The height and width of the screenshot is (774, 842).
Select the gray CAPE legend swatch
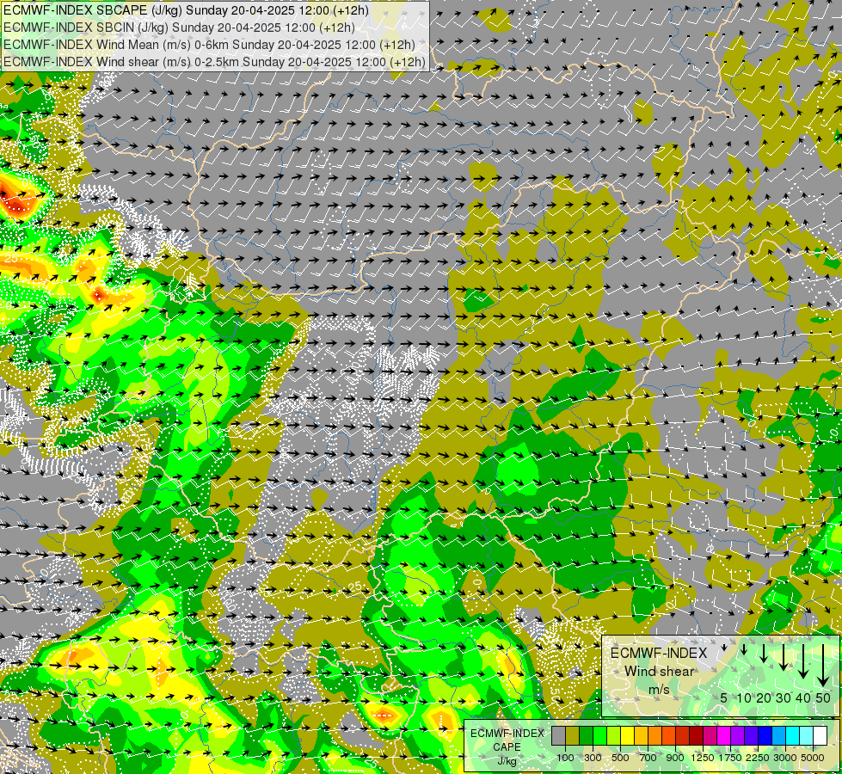[559, 736]
